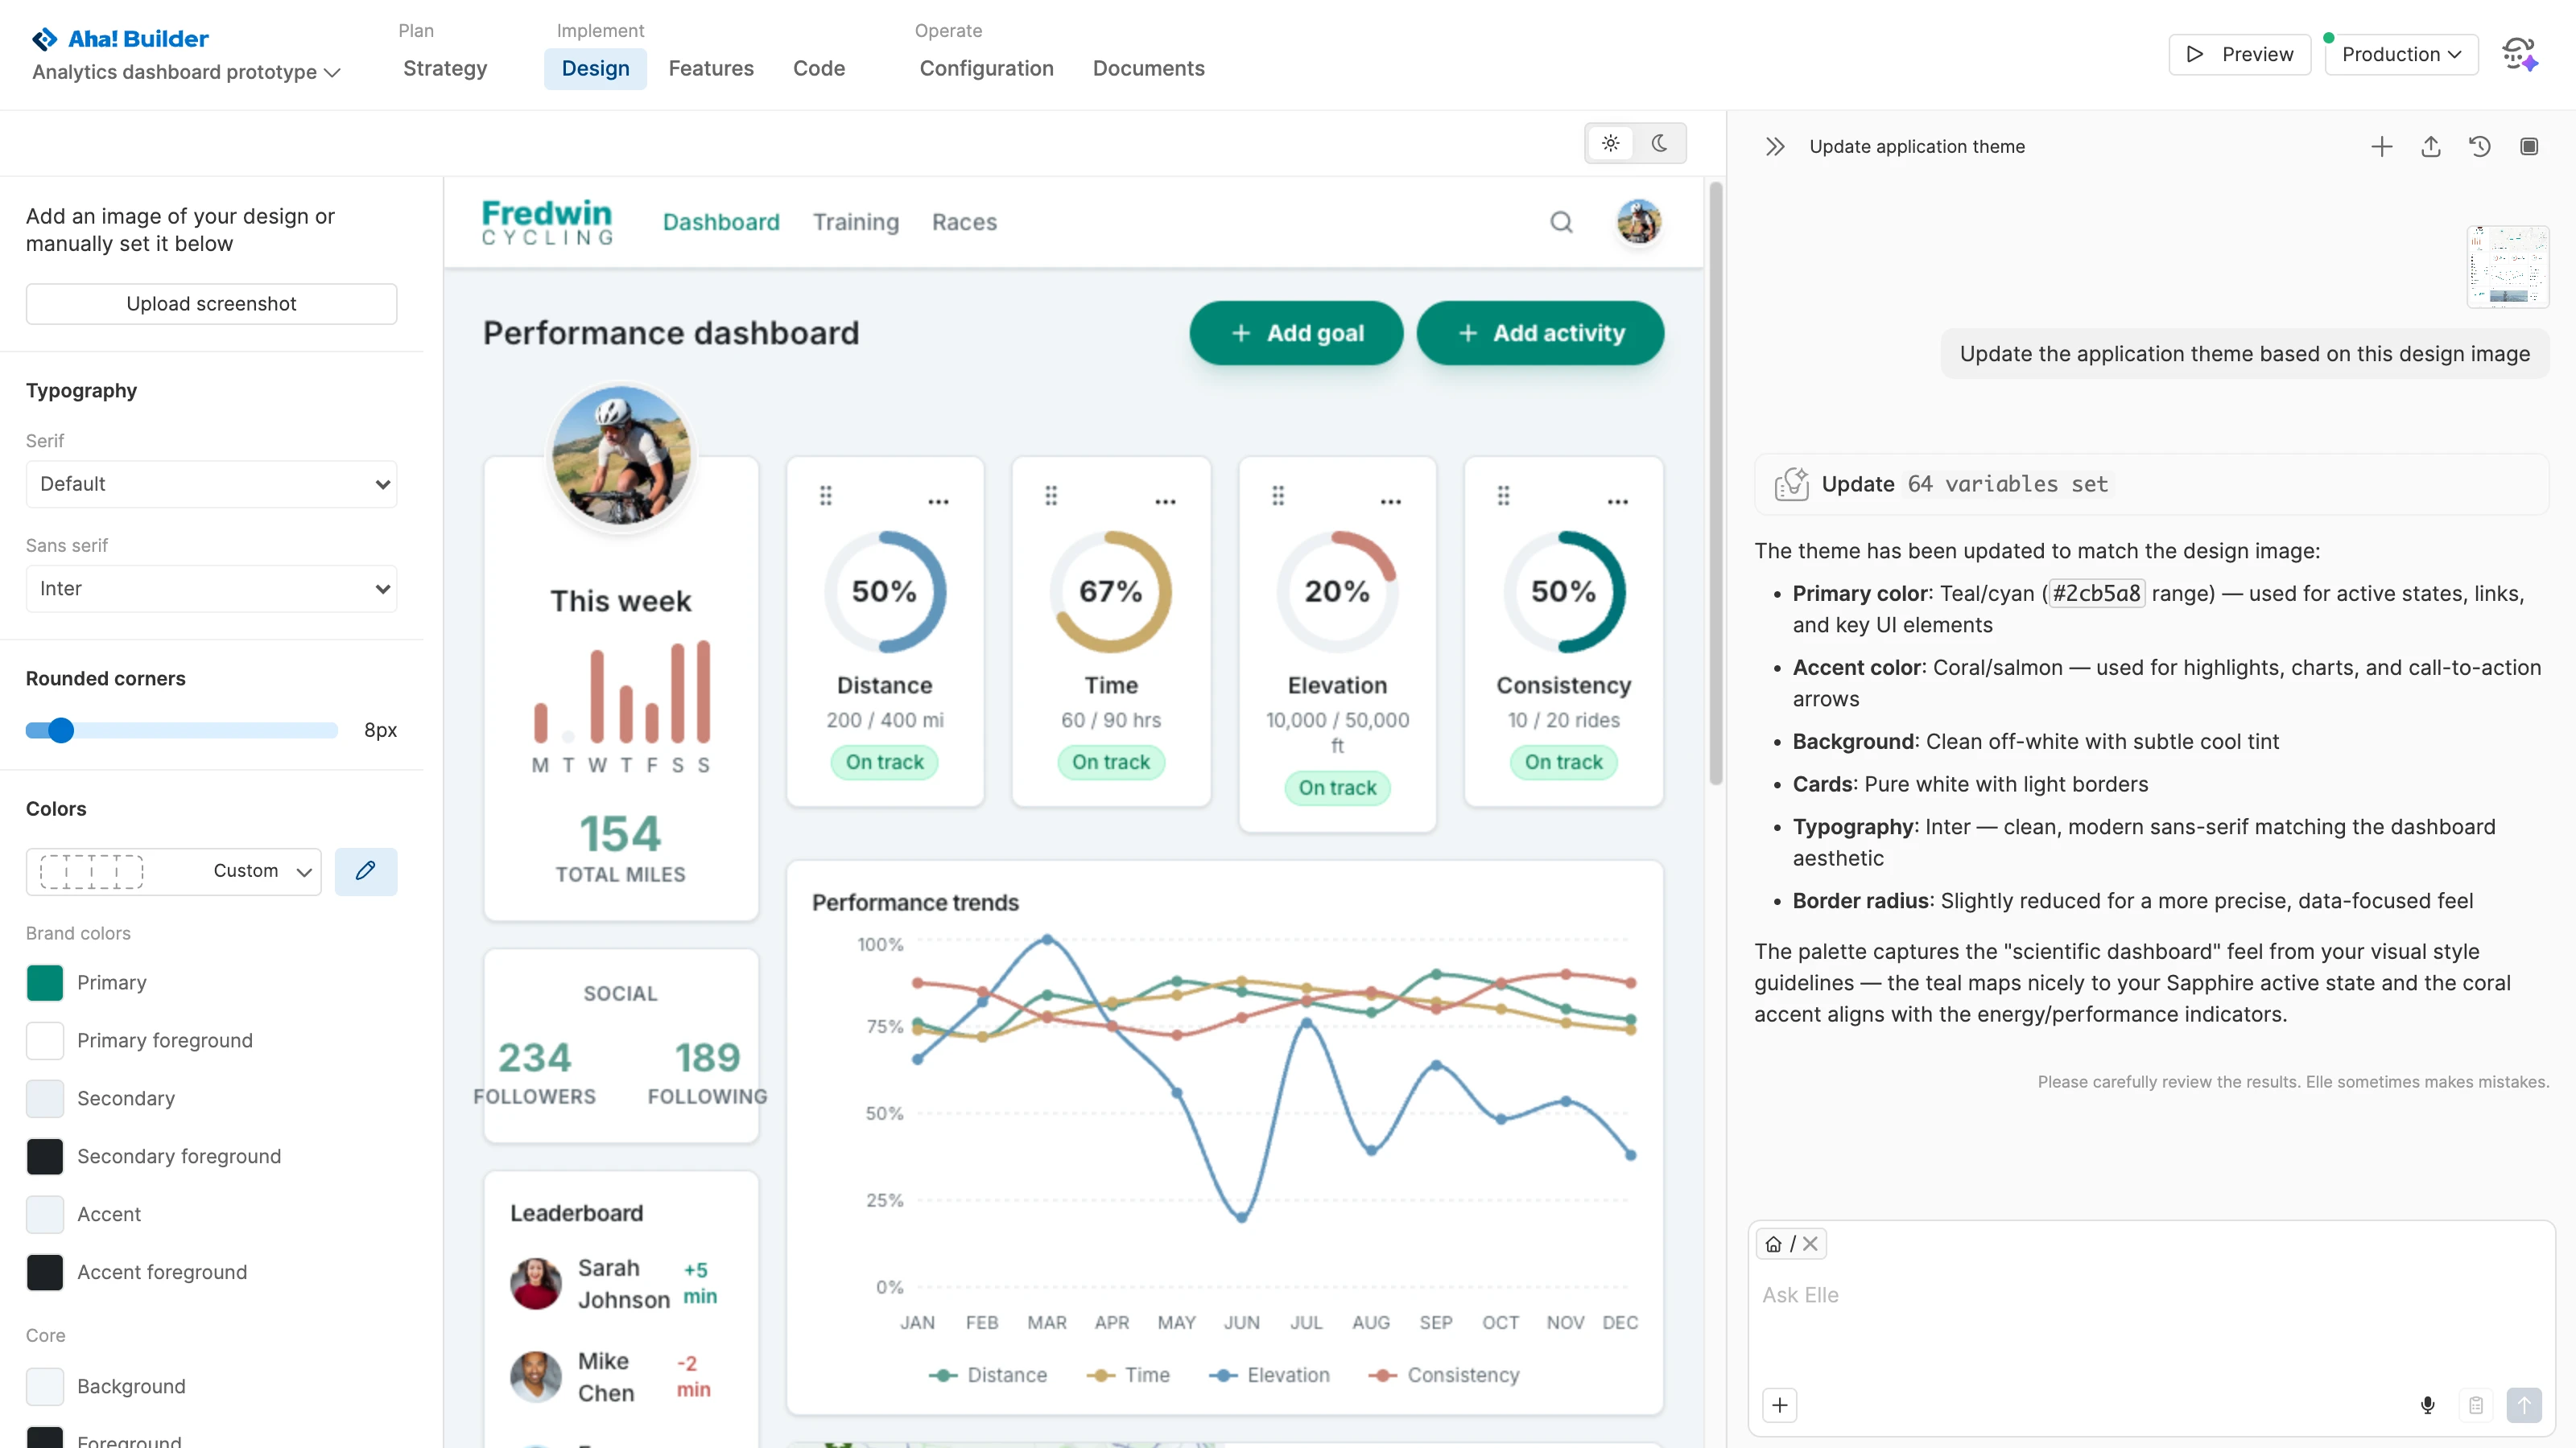Viewport: 2576px width, 1448px height.
Task: Click the share/upload icon in chat header
Action: coord(2431,147)
